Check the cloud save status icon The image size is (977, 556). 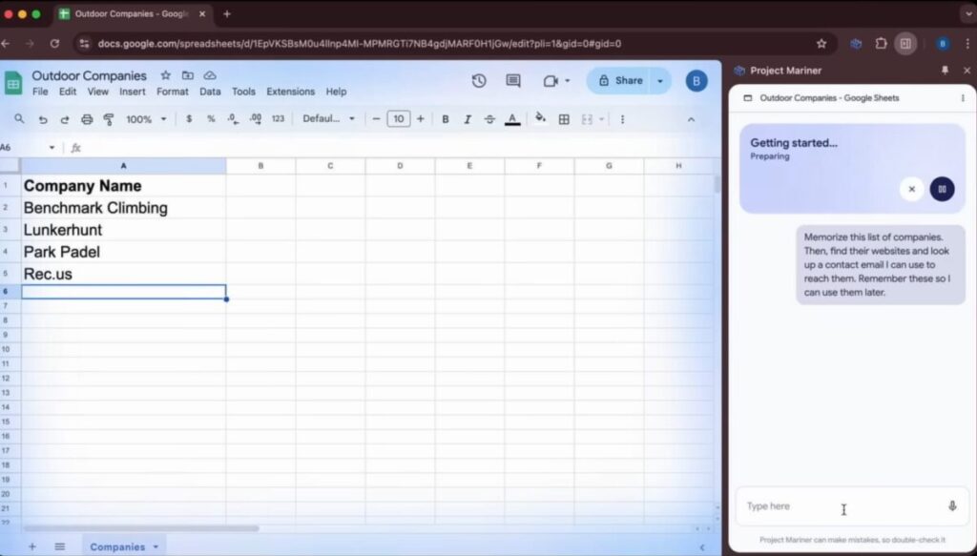tap(210, 75)
